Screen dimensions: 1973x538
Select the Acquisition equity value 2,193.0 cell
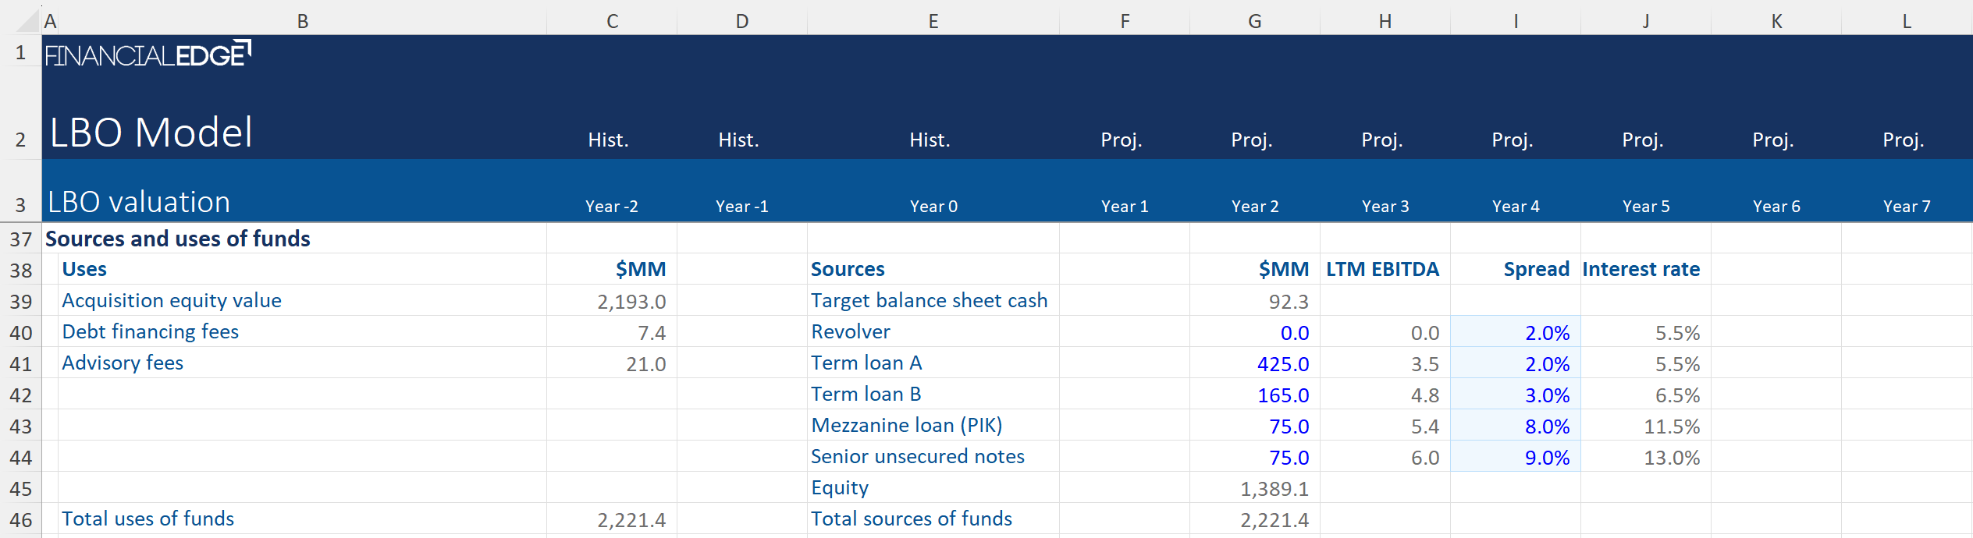pos(612,302)
